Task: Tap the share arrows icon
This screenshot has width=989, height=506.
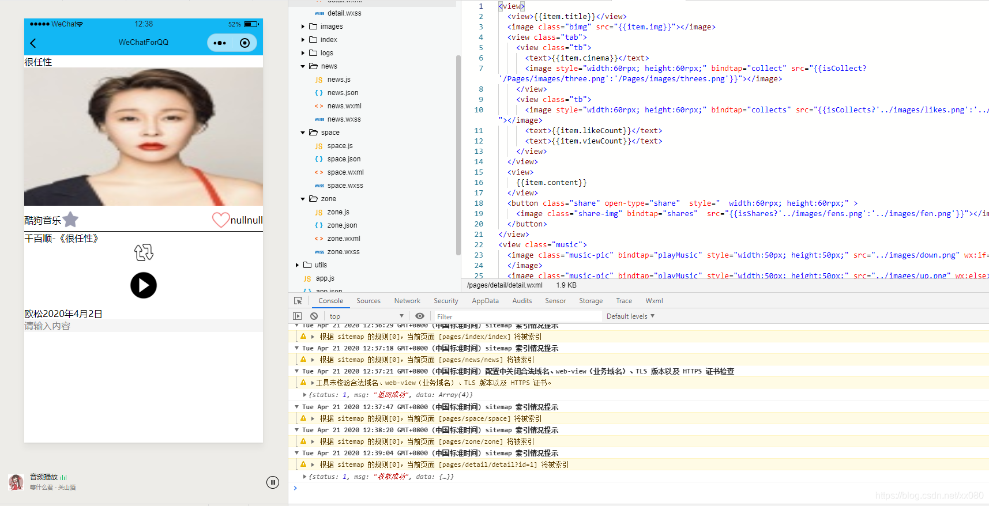Action: pos(144,252)
